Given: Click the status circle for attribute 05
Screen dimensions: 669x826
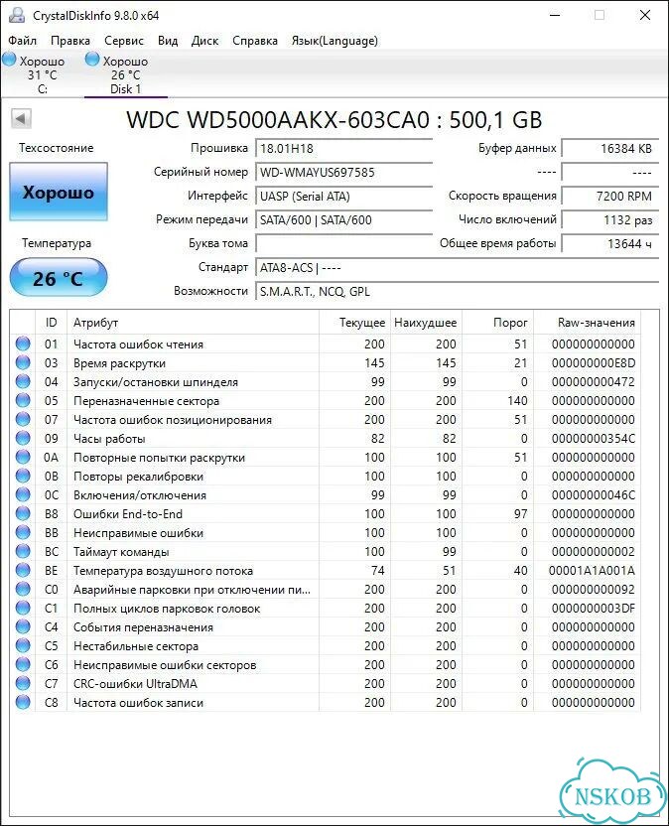Looking at the screenshot, I should pyautogui.click(x=23, y=401).
